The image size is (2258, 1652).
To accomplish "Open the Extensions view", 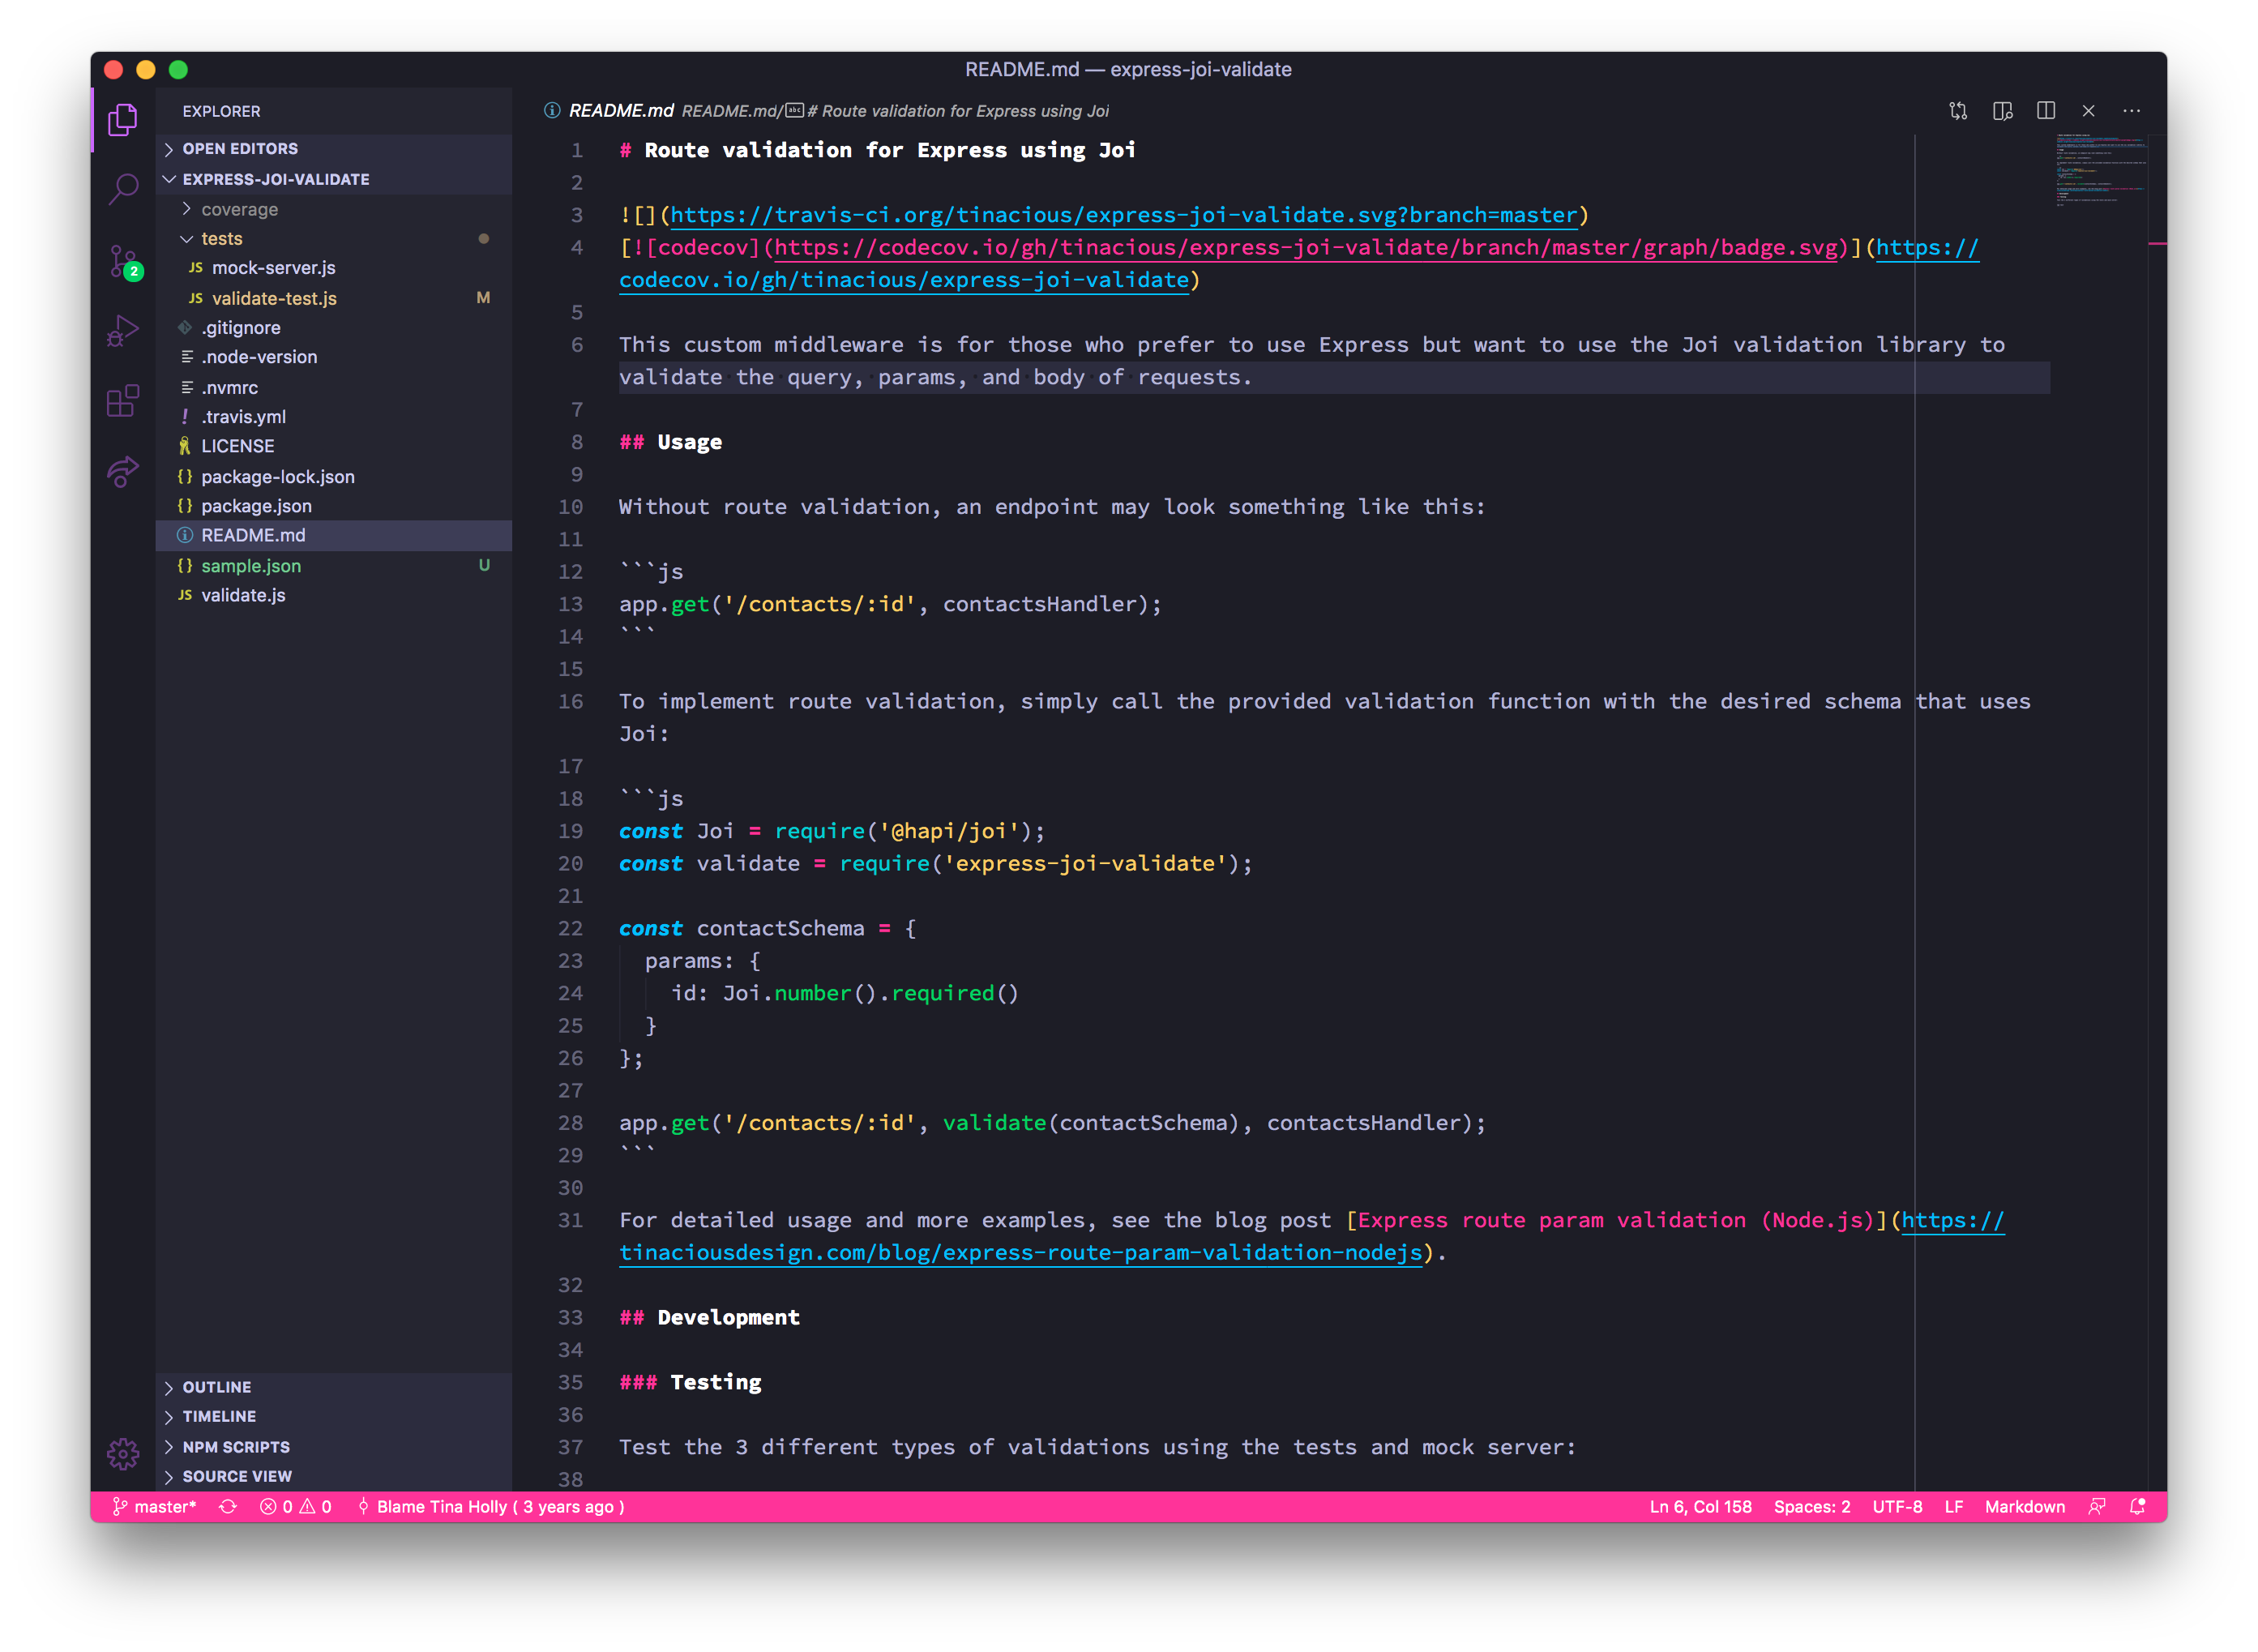I will point(123,401).
